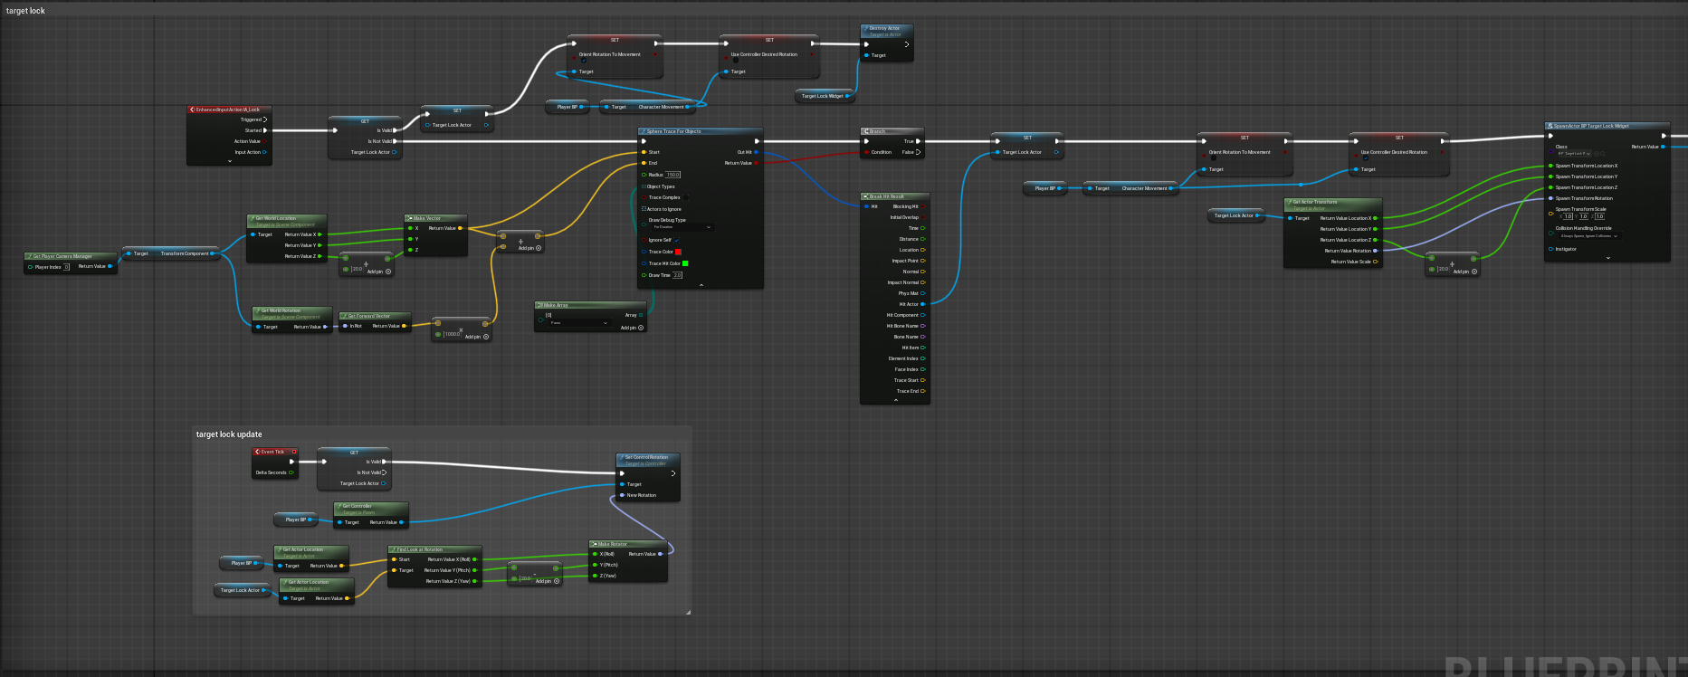The height and width of the screenshot is (677, 1688).
Task: Click the Start pin on Find Look at Rotation
Action: tap(394, 559)
